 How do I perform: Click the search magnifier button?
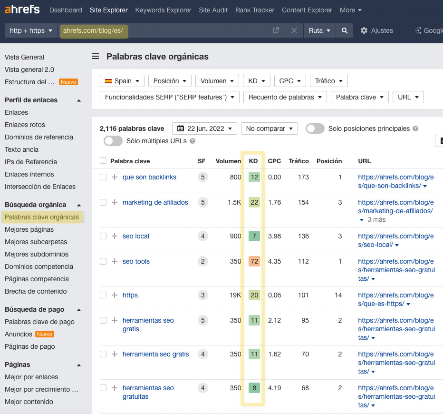(344, 30)
